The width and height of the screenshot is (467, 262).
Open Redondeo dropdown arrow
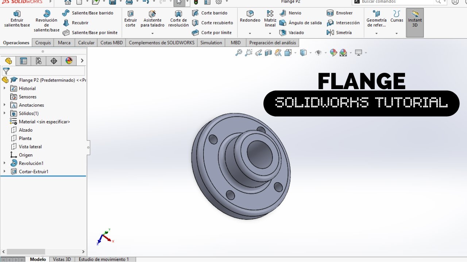[x=250, y=33]
